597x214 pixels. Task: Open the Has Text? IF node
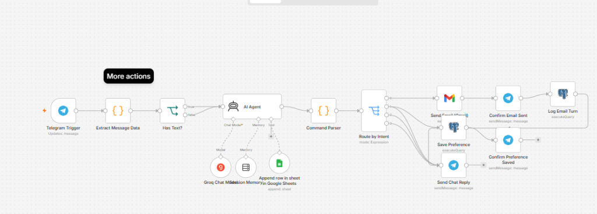pyautogui.click(x=172, y=111)
